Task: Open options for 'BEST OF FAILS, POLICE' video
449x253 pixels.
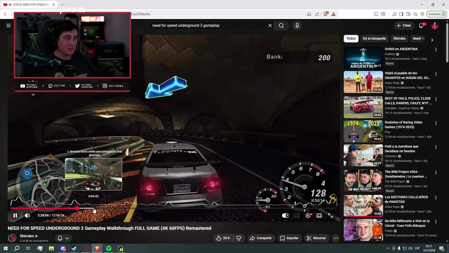Action: pyautogui.click(x=436, y=99)
